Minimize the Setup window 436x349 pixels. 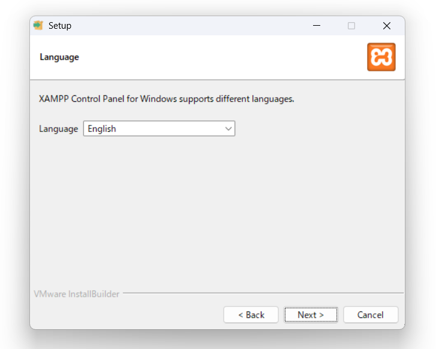coord(316,26)
